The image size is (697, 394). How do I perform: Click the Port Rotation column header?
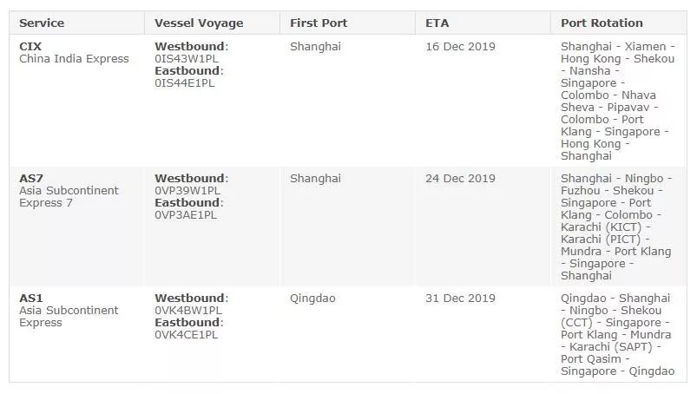pos(602,23)
